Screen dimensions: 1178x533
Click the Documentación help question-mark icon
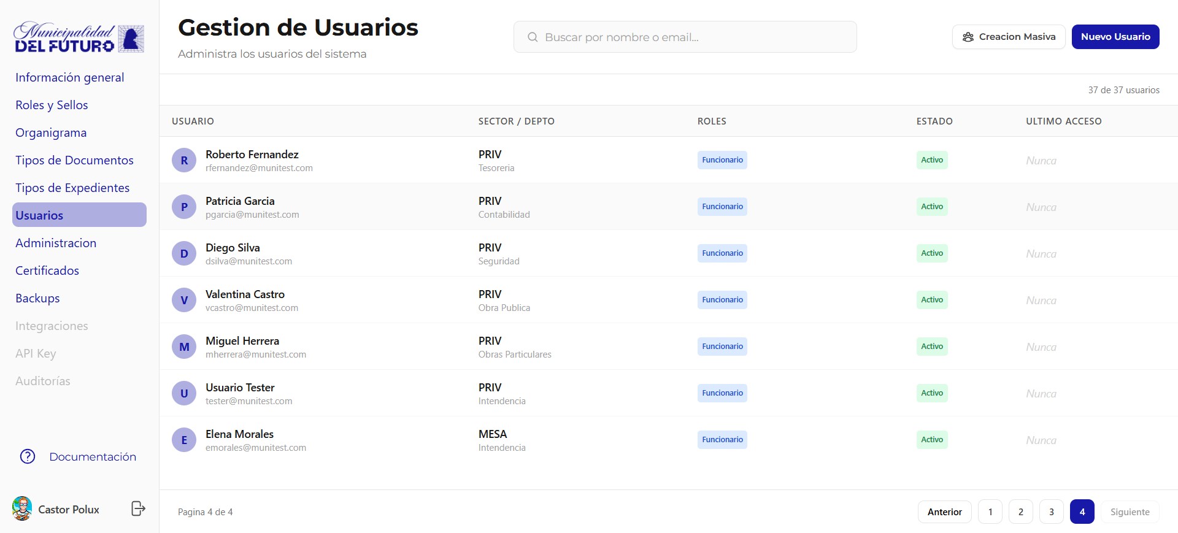point(28,456)
